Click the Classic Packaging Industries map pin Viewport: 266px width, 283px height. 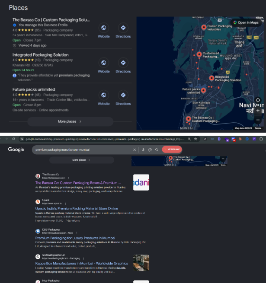coord(204,27)
